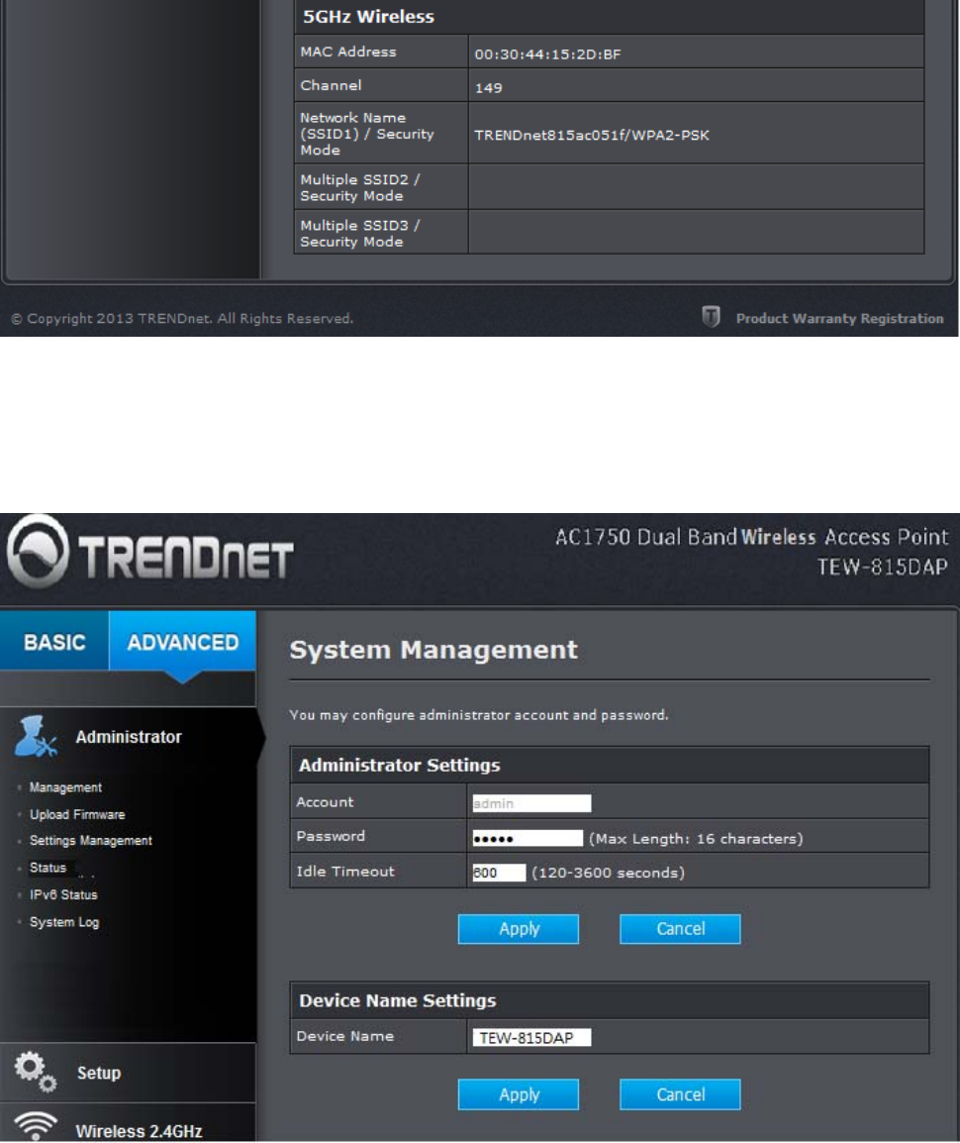This screenshot has height=1143, width=960.
Task: Click the Account input field
Action: click(x=531, y=803)
